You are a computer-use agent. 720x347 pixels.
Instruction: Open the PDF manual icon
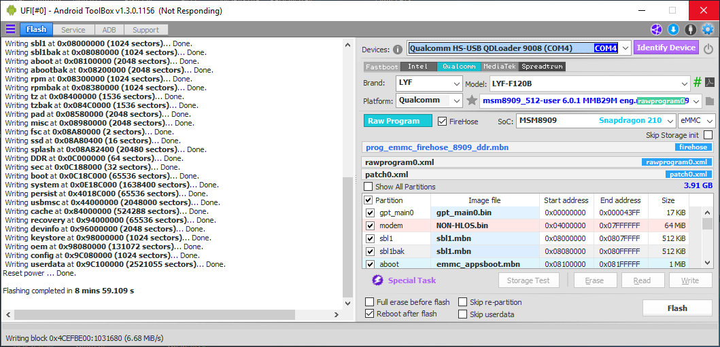click(709, 83)
